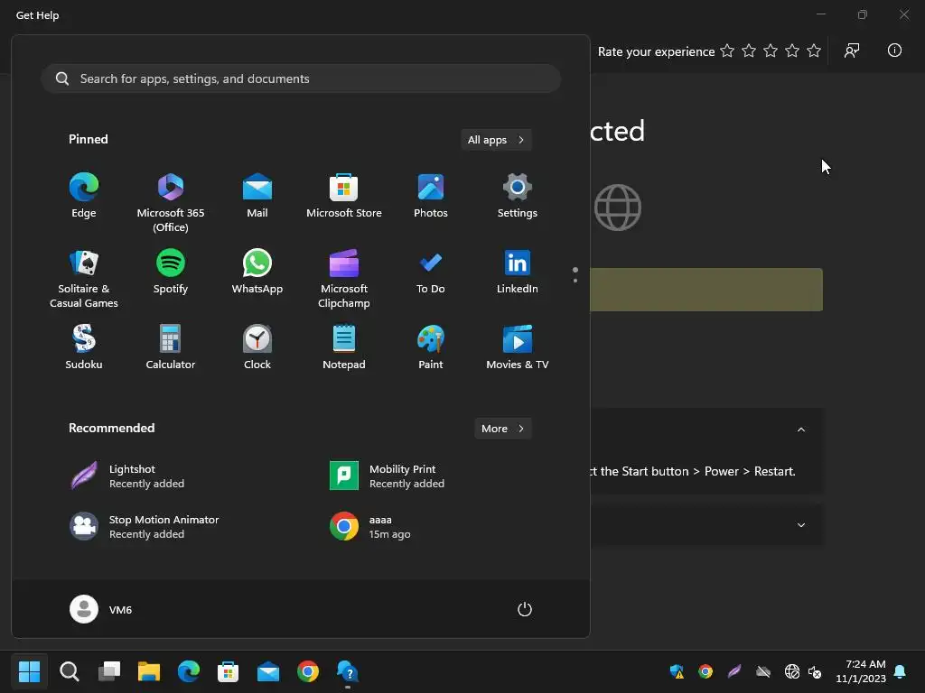Open the recent 'aaaa' Chrome item
This screenshot has width=925, height=693.
tap(369, 526)
